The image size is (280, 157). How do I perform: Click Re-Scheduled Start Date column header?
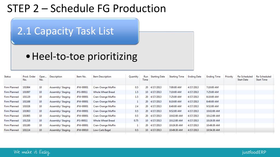click(245, 78)
